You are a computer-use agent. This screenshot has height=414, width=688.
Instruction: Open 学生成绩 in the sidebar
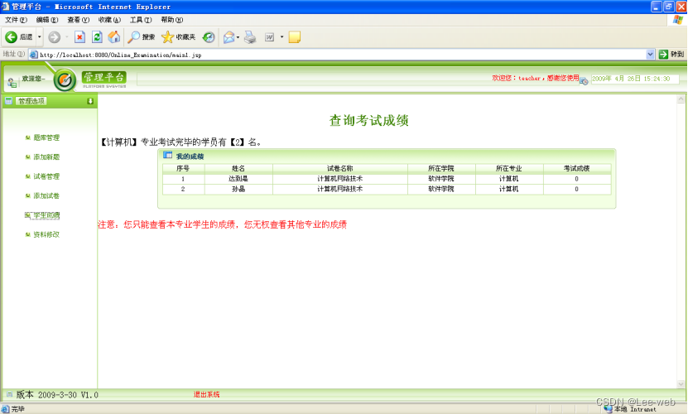(46, 215)
